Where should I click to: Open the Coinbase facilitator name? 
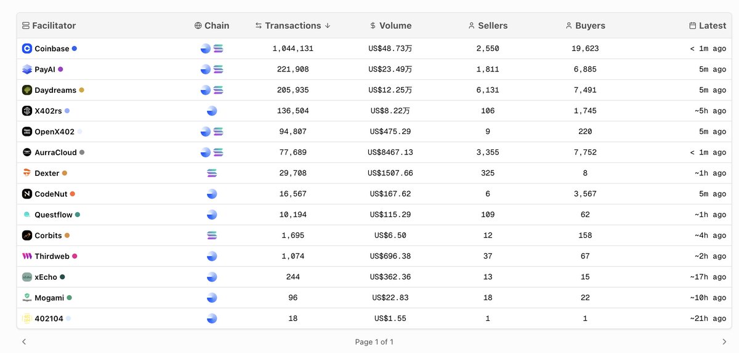pyautogui.click(x=52, y=49)
